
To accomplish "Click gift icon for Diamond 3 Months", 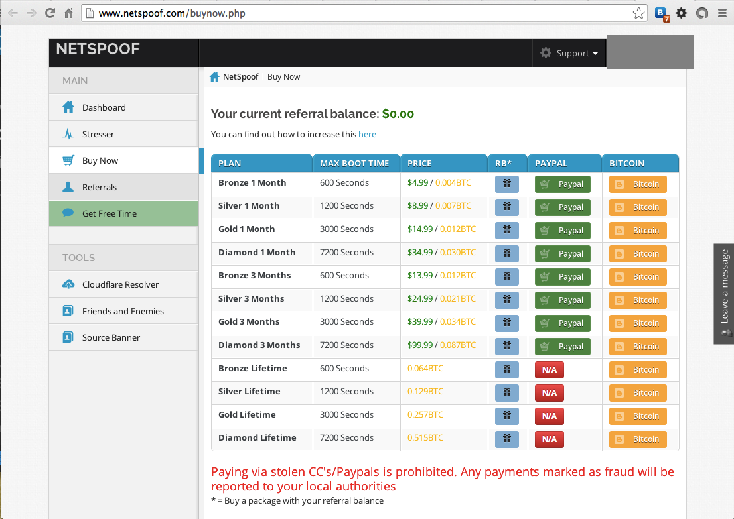I will coord(507,346).
